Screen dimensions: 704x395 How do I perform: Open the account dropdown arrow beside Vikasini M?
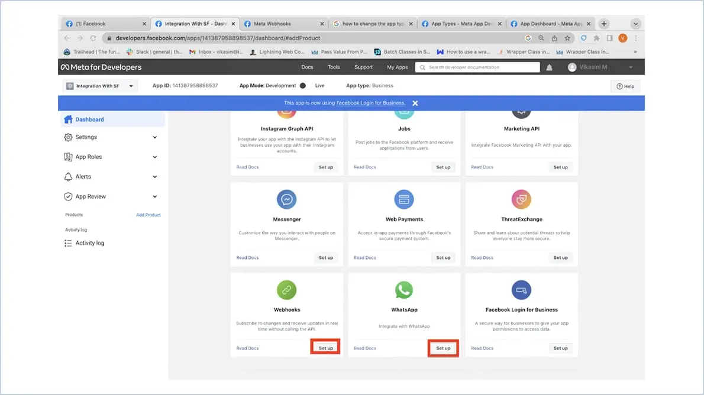pyautogui.click(x=631, y=67)
